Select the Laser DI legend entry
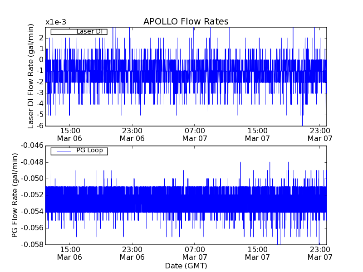The height and width of the screenshot is (272, 363). click(79, 31)
